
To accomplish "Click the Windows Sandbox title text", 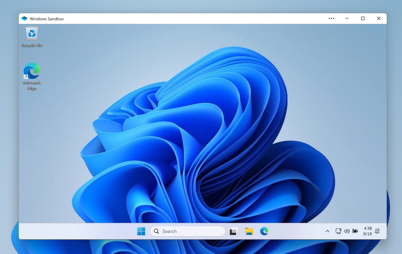I will click(x=47, y=19).
